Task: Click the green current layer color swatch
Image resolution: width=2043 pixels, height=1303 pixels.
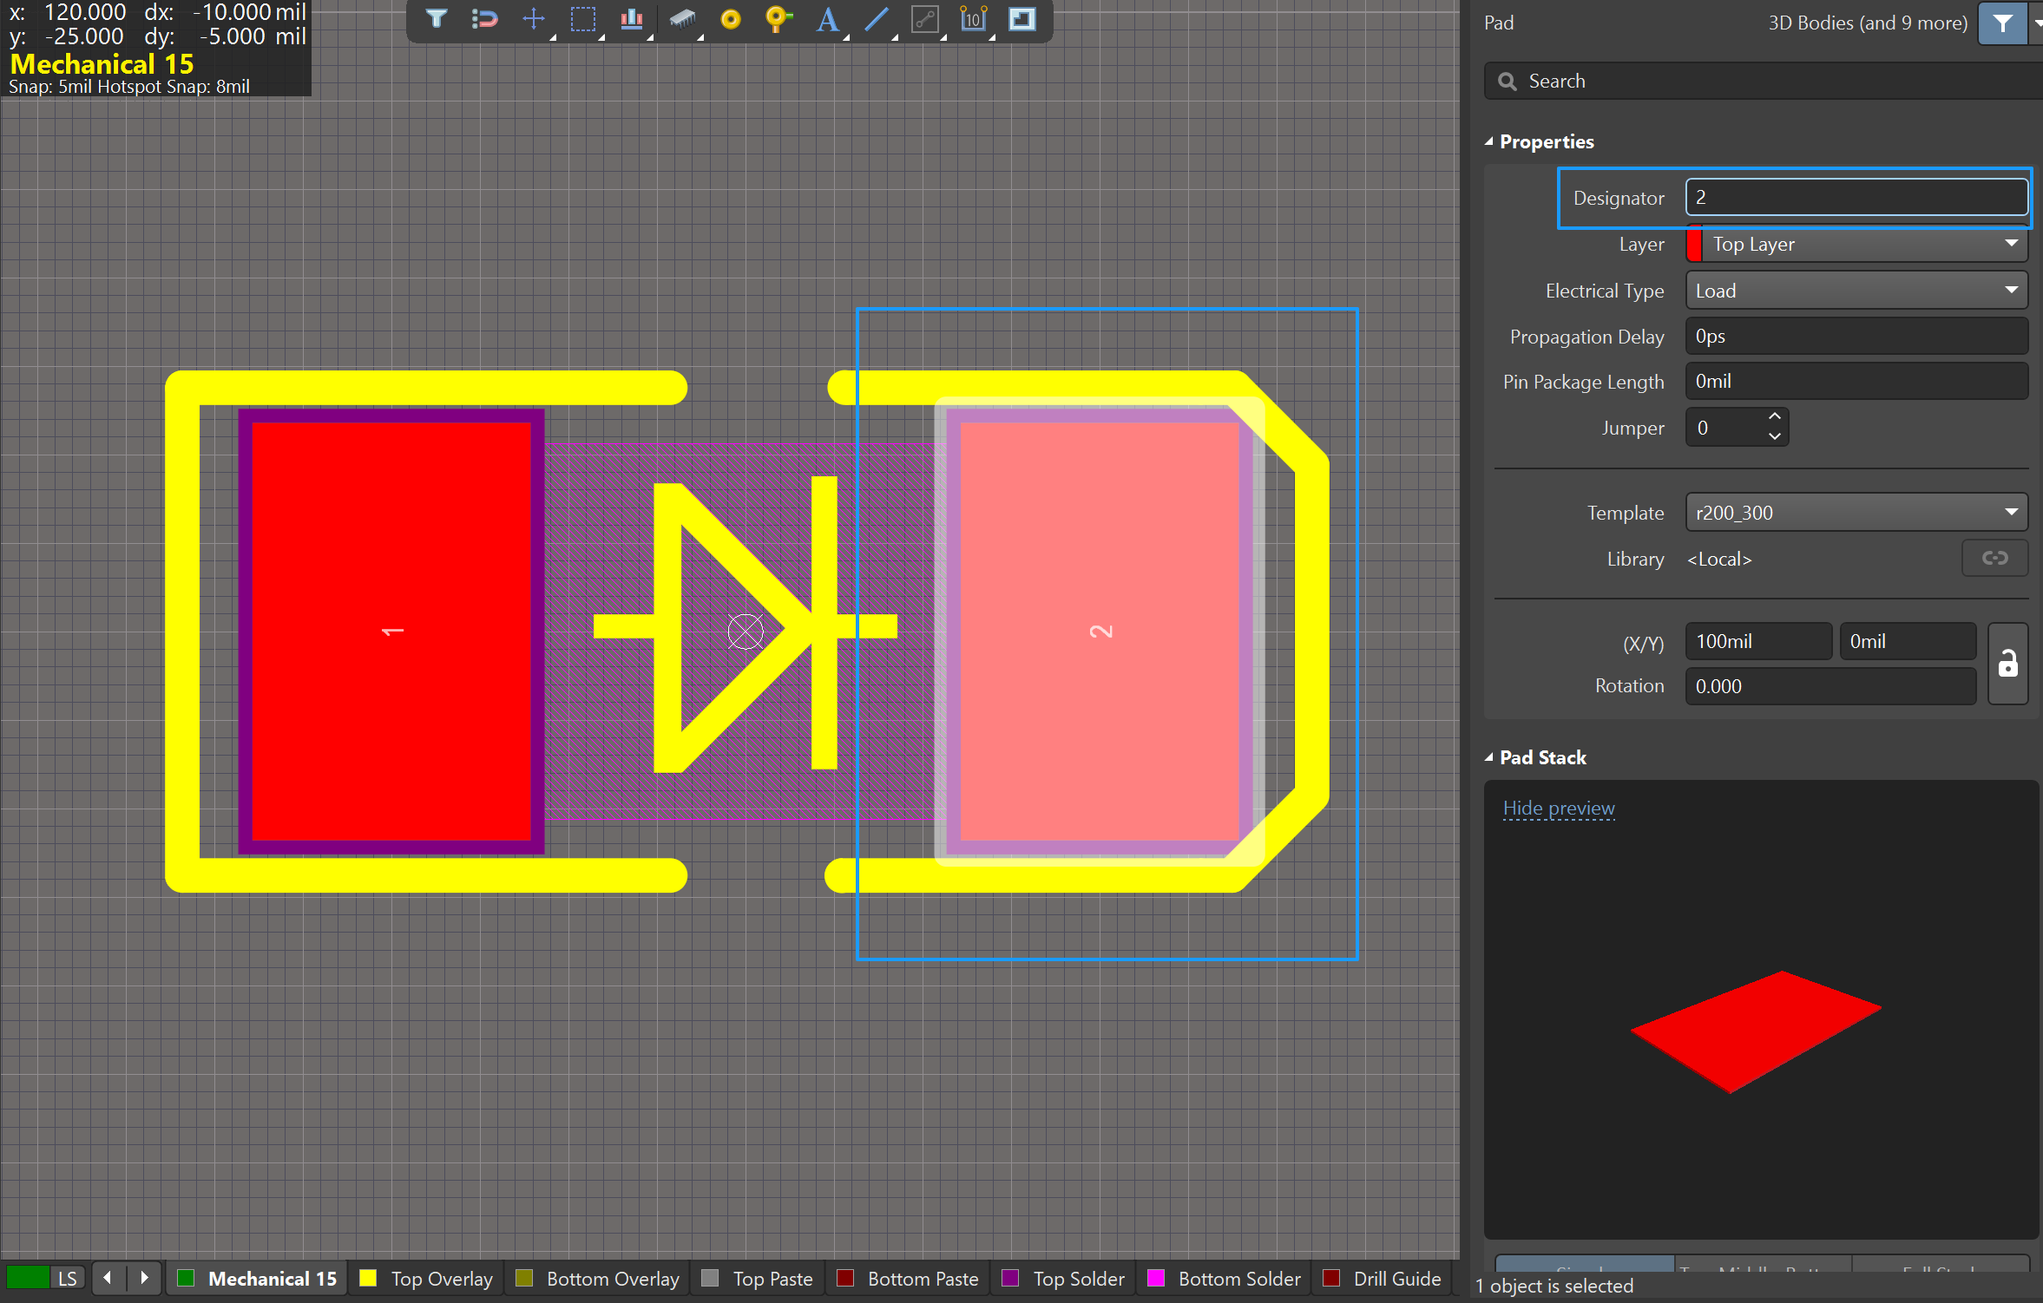Action: [x=28, y=1279]
